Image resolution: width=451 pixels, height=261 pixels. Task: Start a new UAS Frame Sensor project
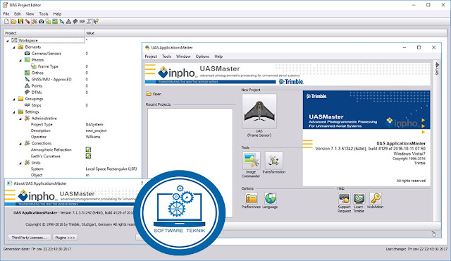[x=259, y=111]
